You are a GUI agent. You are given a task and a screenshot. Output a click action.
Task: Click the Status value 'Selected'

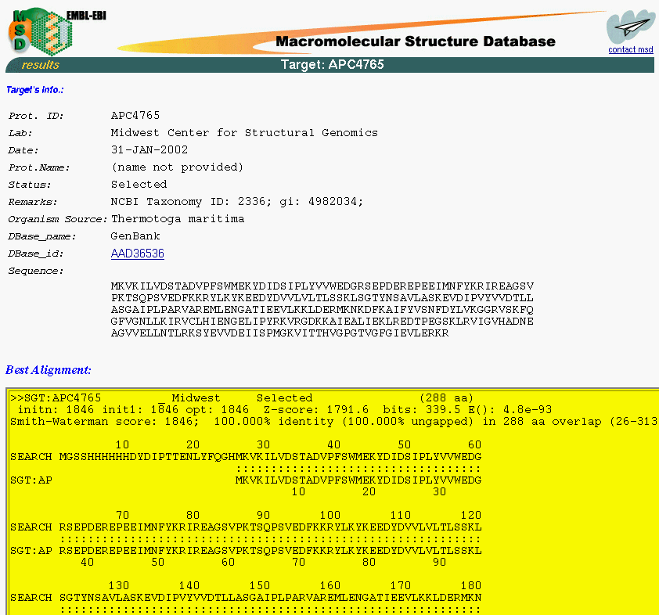coord(139,185)
